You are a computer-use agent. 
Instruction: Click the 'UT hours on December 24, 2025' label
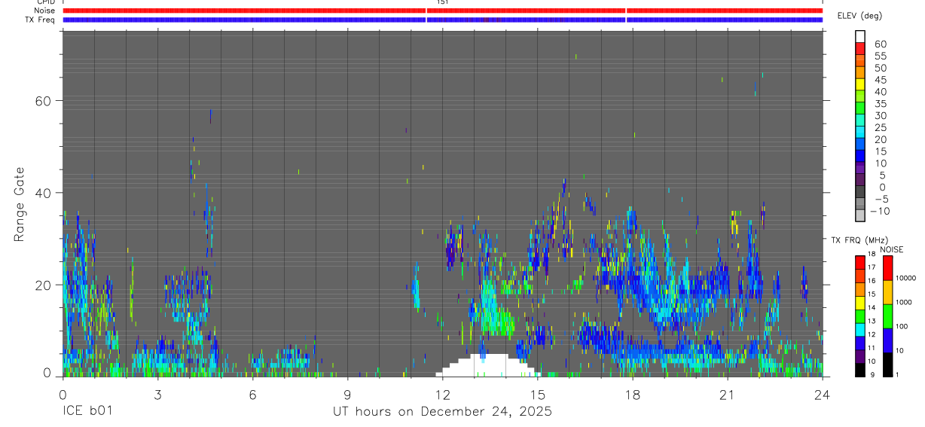point(442,412)
